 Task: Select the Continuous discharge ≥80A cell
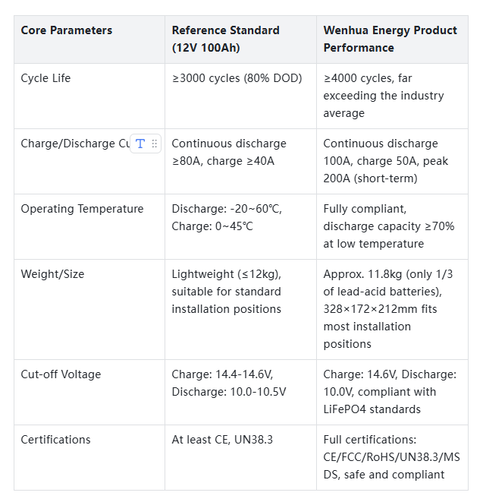(x=229, y=152)
